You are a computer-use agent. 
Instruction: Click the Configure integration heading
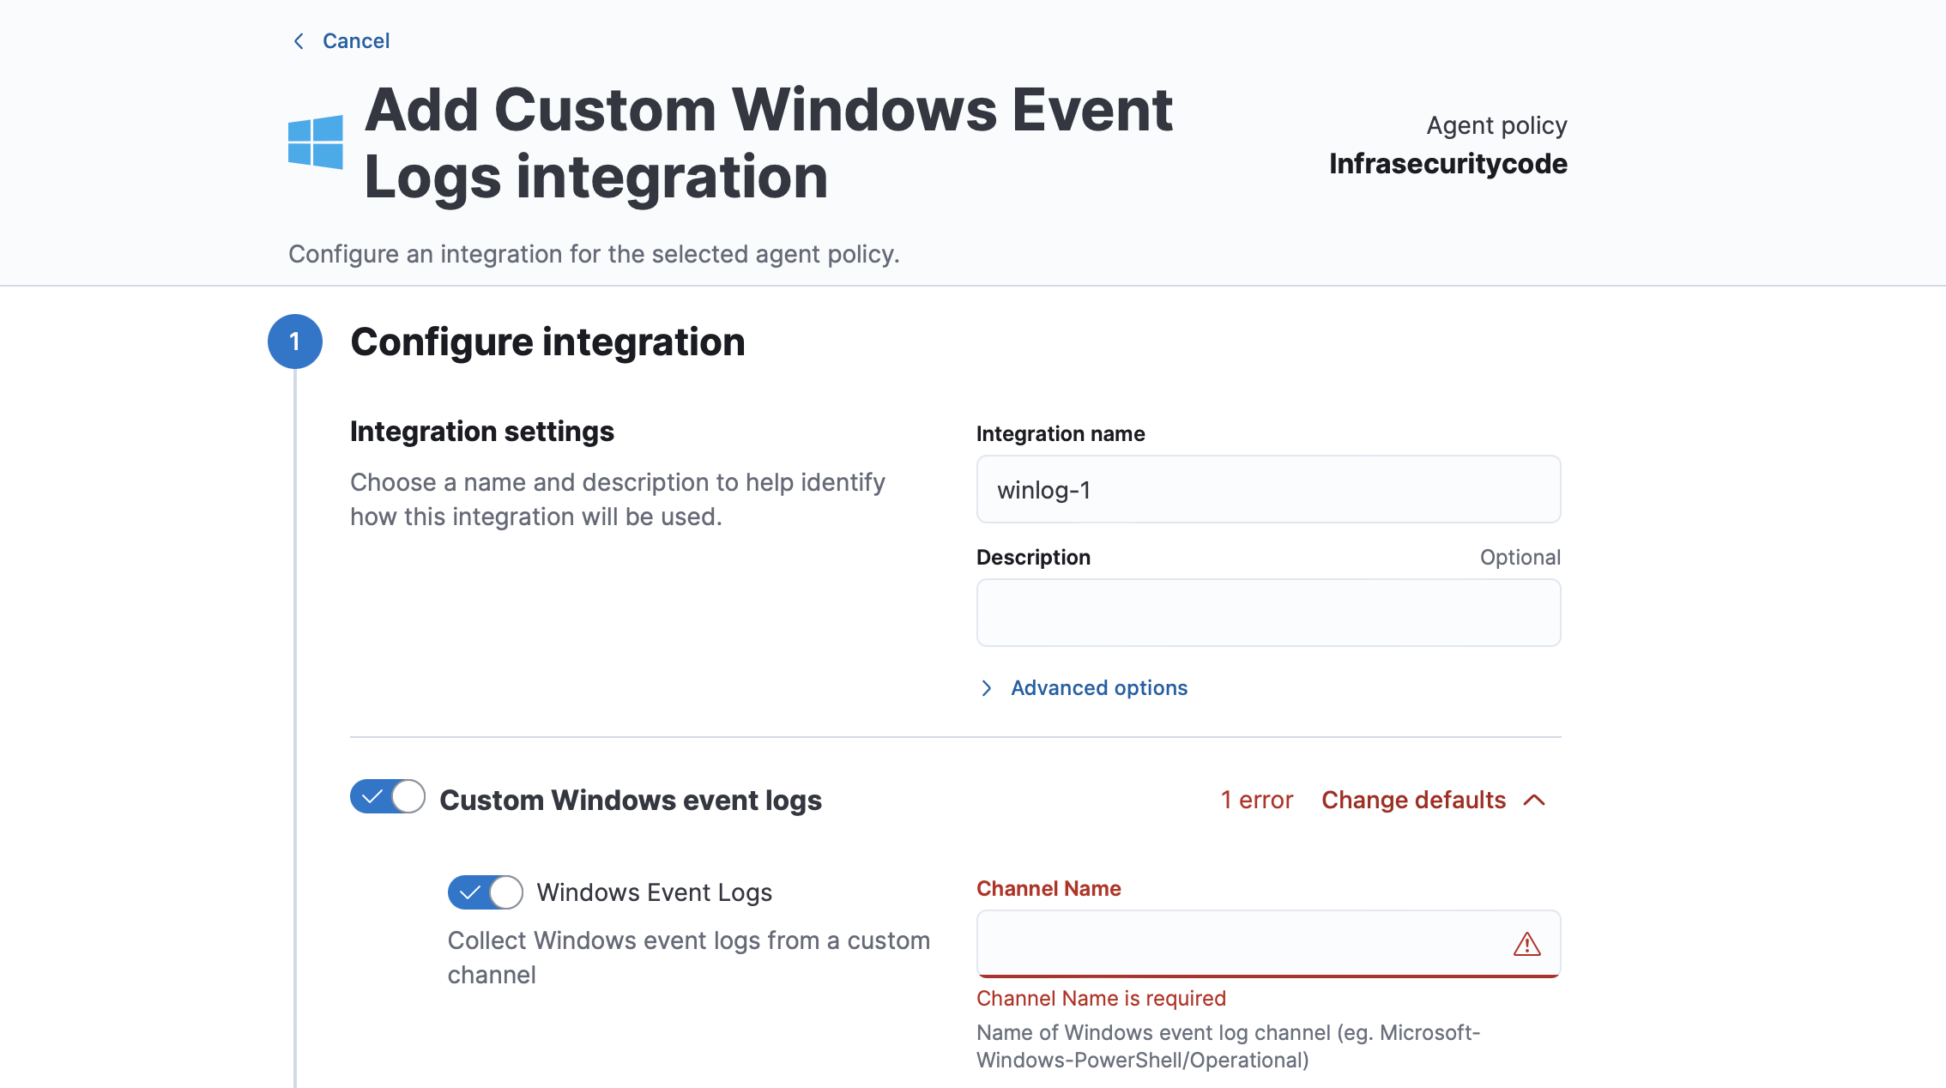pyautogui.click(x=547, y=342)
